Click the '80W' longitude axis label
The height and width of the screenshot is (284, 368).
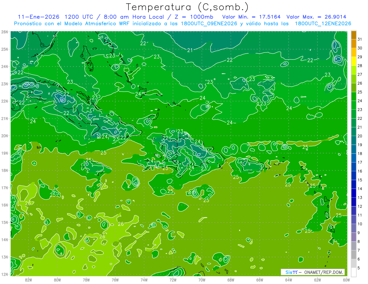point(57,280)
